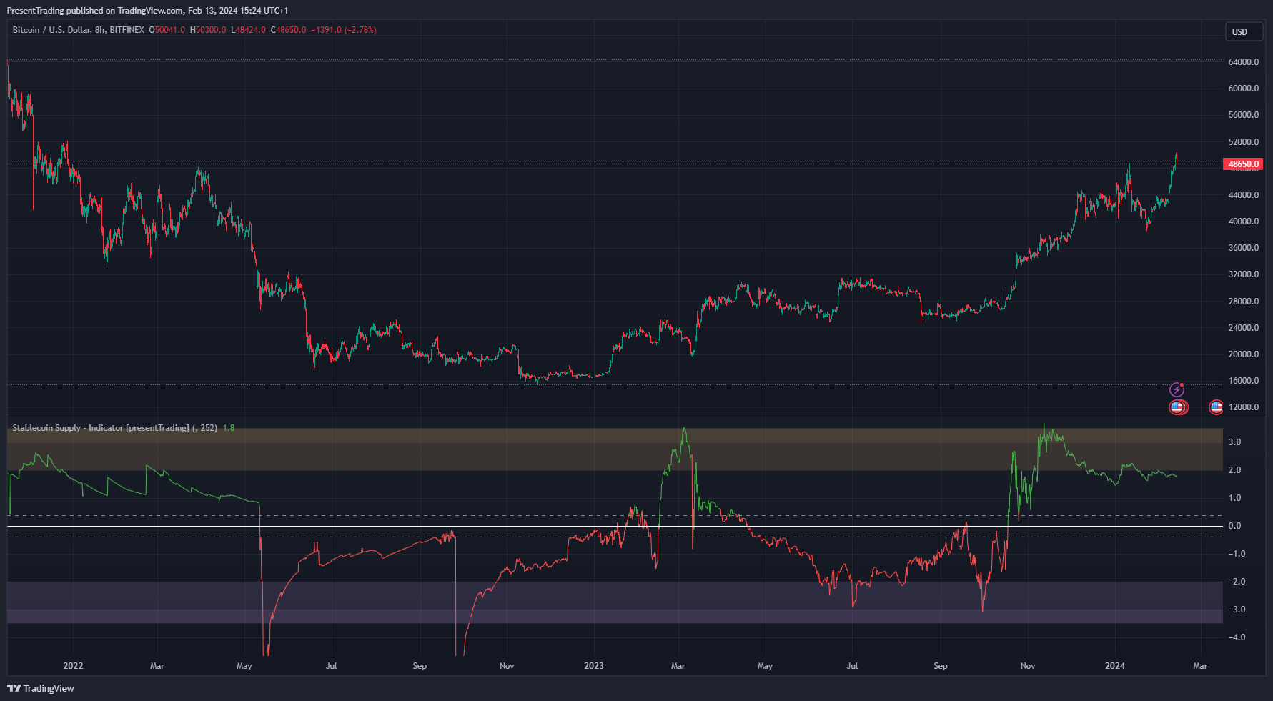Screen dimensions: 1273x701
Task: Click the 2024 time axis label
Action: (1114, 666)
